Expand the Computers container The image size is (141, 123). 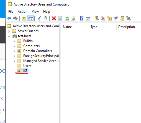[14, 46]
